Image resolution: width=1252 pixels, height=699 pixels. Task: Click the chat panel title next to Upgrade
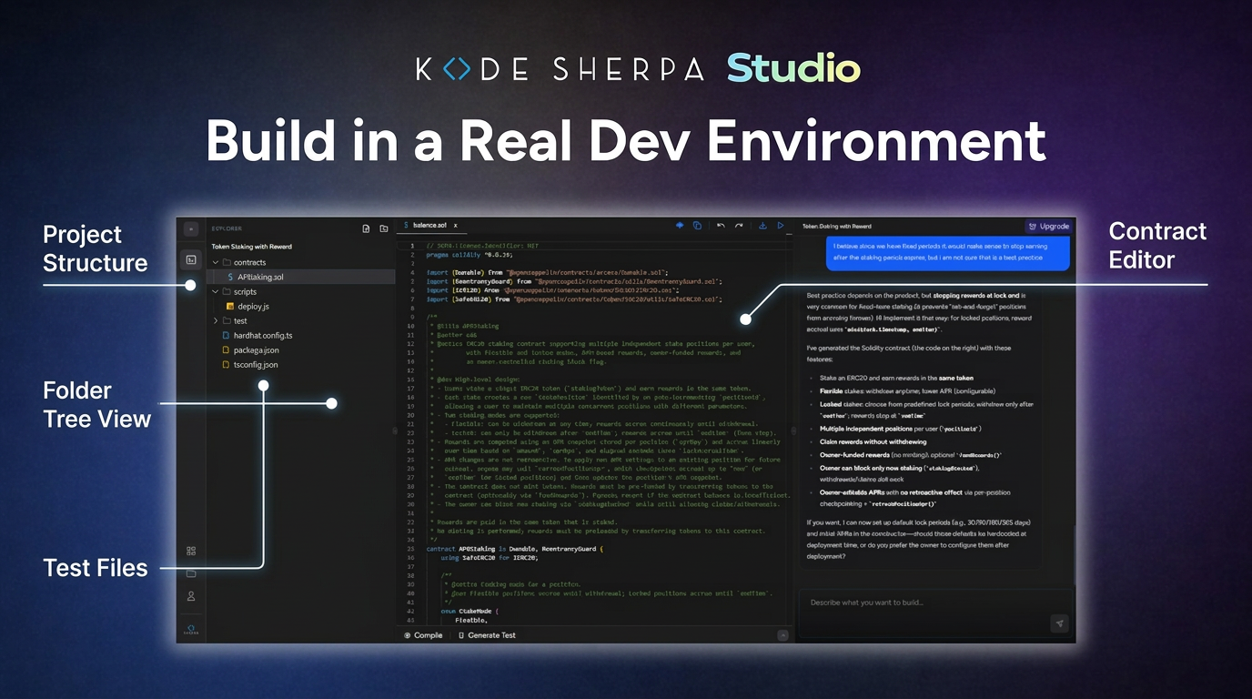click(x=836, y=226)
